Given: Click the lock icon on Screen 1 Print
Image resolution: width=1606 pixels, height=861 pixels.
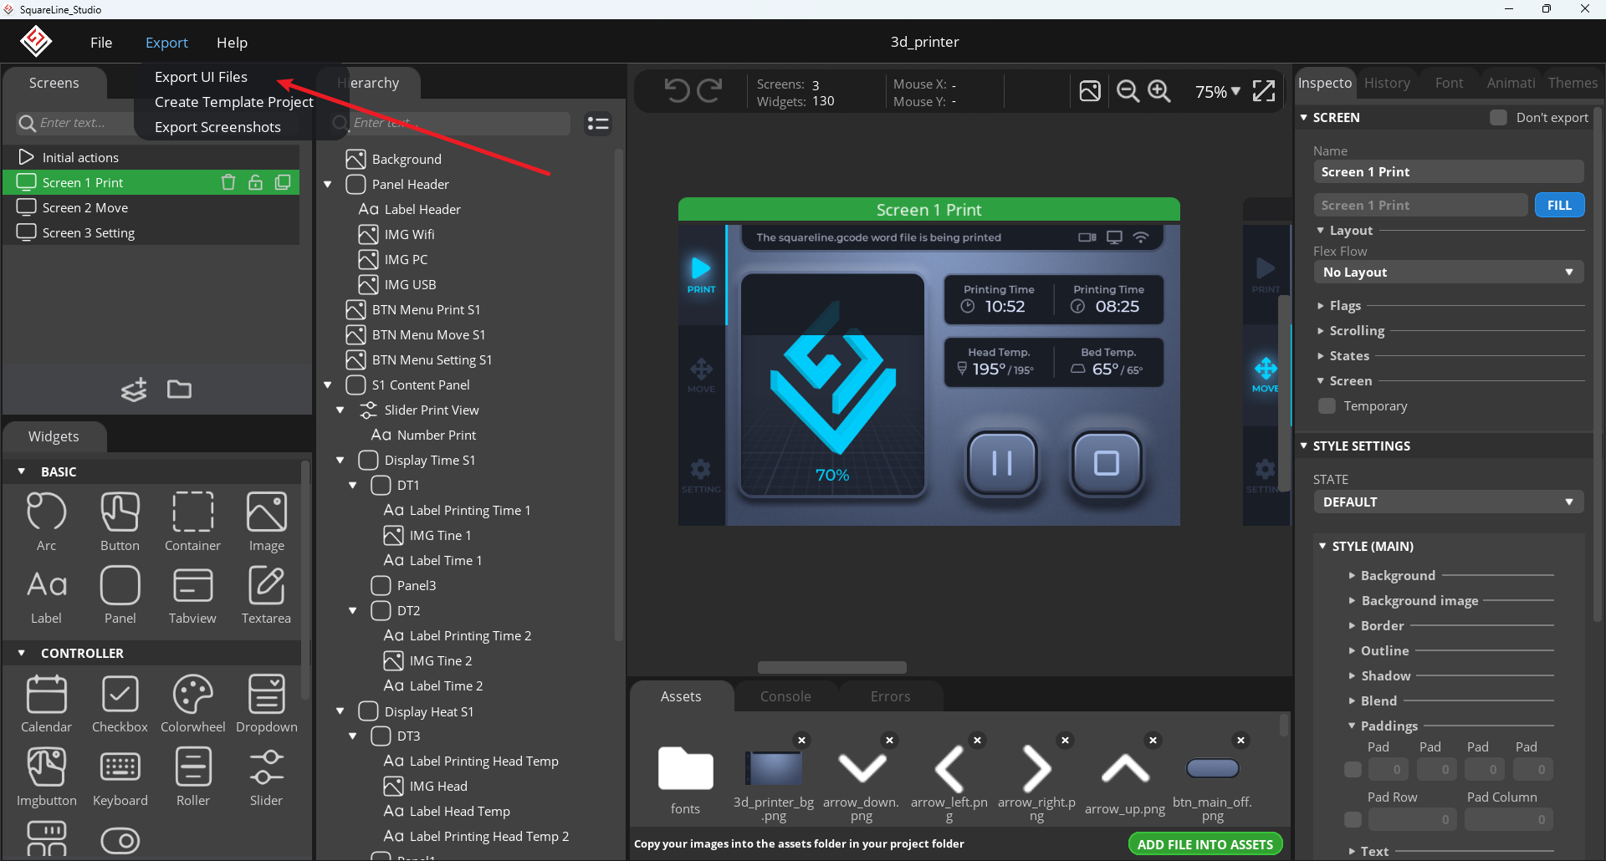Looking at the screenshot, I should [x=256, y=182].
